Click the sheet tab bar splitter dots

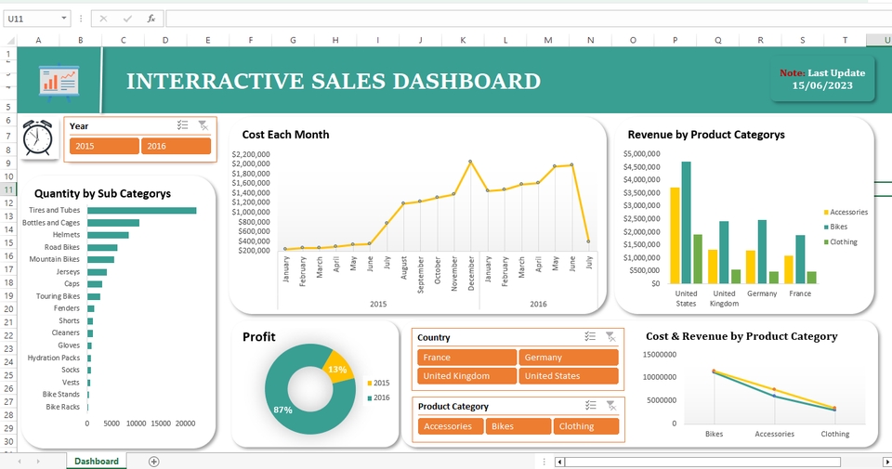[x=544, y=462]
